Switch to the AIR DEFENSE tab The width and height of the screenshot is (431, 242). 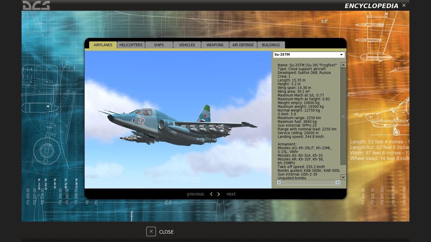pos(243,45)
